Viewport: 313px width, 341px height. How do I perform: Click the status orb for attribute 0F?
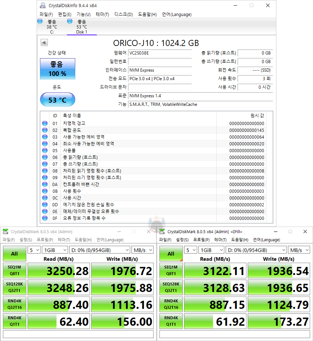coord(45,218)
